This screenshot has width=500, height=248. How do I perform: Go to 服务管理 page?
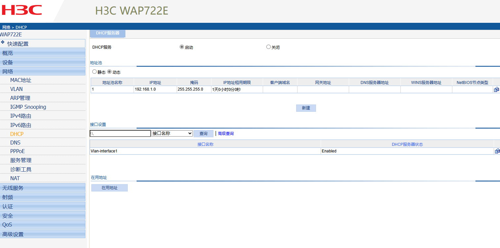point(21,160)
